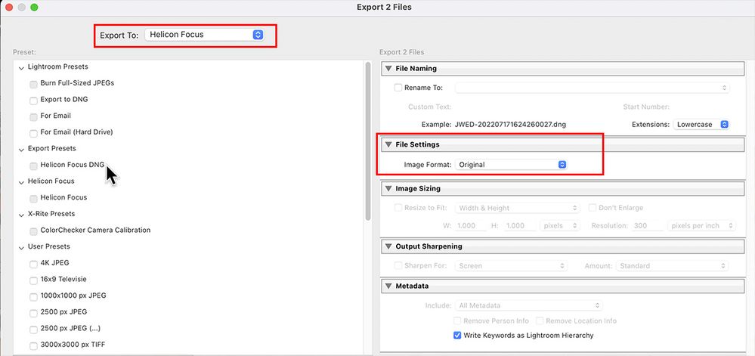
Task: Collapse the Metadata section triangle
Action: [388, 286]
